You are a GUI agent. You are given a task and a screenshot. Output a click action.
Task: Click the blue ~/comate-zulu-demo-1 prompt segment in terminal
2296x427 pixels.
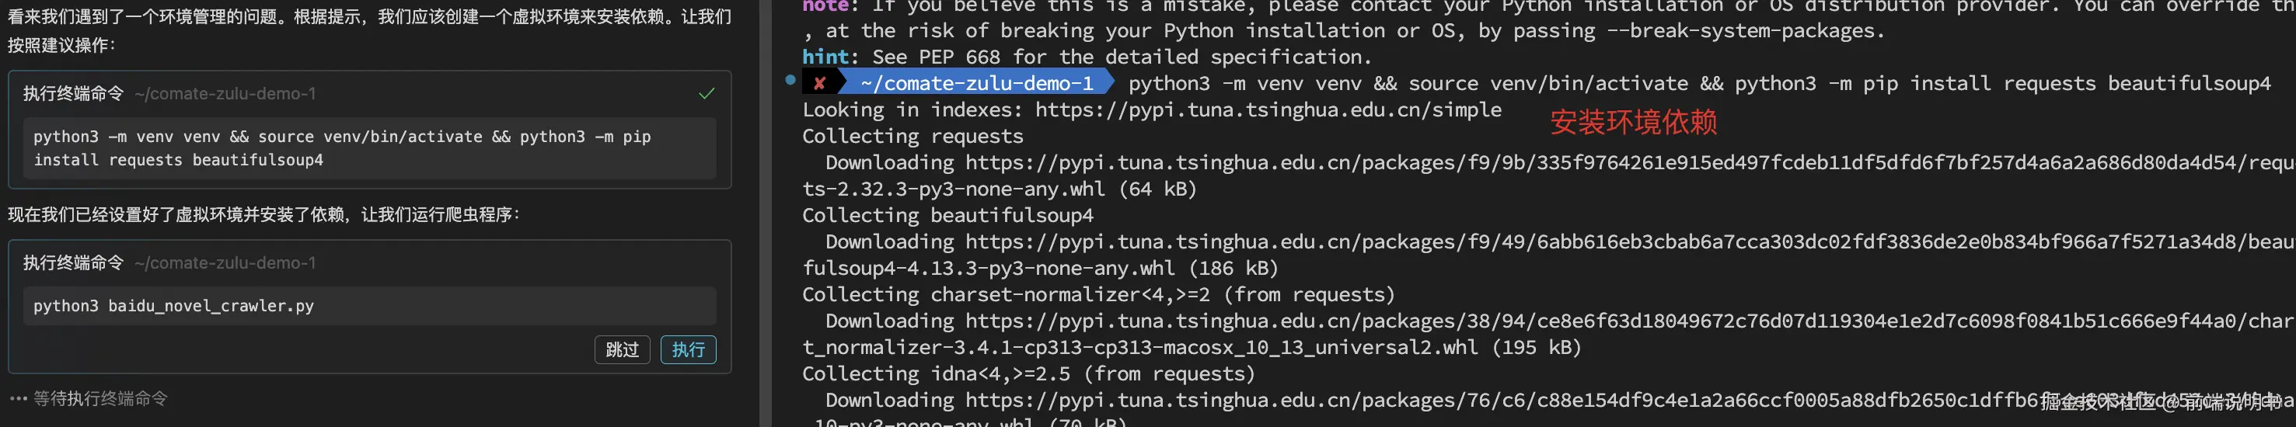pyautogui.click(x=977, y=84)
